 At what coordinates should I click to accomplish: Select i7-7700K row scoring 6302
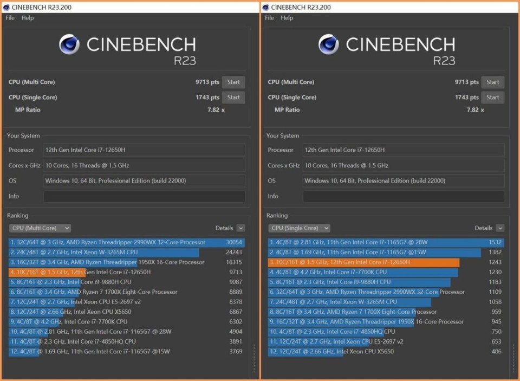coord(127,322)
